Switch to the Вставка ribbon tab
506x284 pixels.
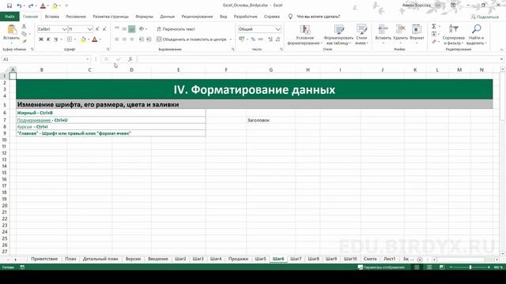(x=52, y=17)
